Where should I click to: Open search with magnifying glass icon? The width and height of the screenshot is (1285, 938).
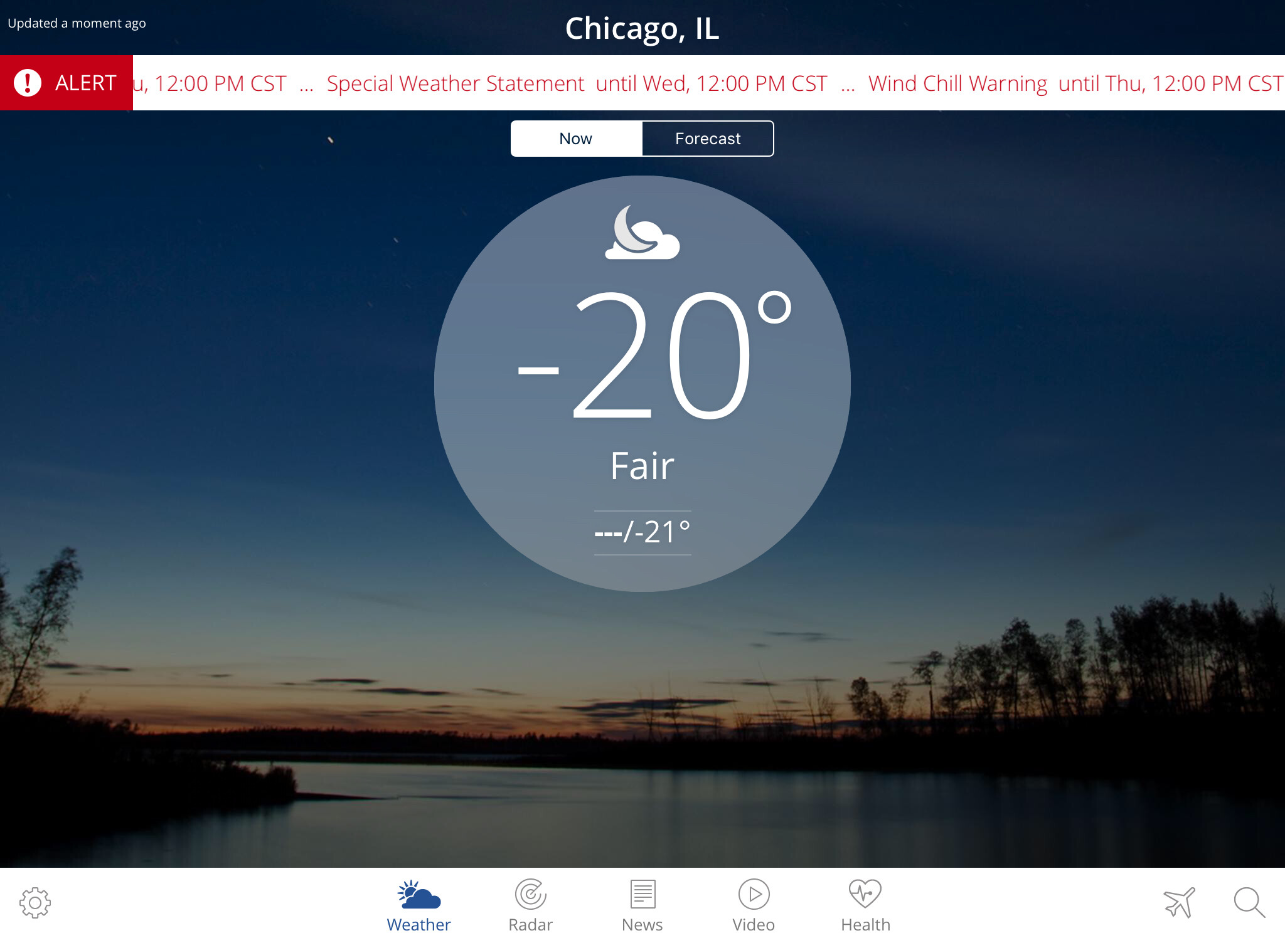pyautogui.click(x=1249, y=902)
